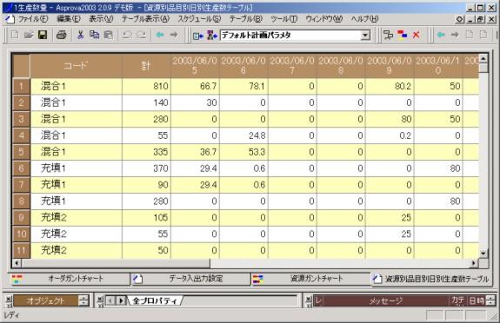
Task: Click the property tab scroll-right arrow
Action: (x=121, y=300)
